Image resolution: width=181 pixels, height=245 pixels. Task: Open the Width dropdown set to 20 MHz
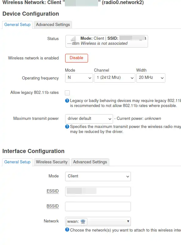(151, 78)
